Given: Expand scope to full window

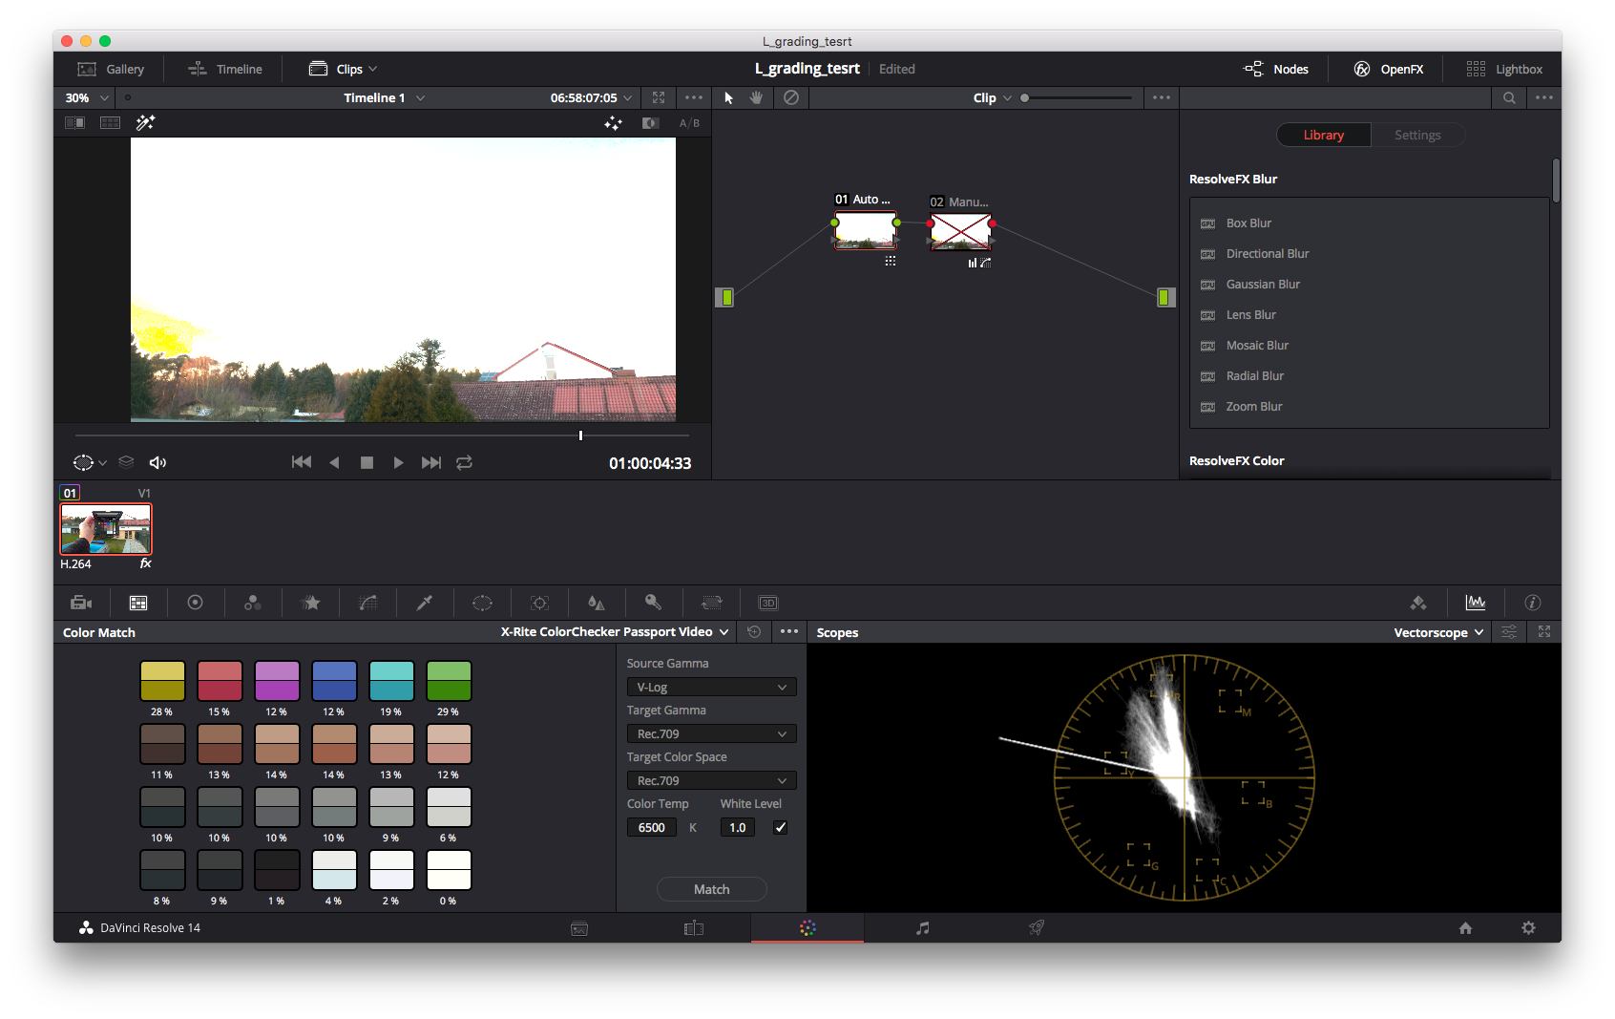Looking at the screenshot, I should [1544, 631].
